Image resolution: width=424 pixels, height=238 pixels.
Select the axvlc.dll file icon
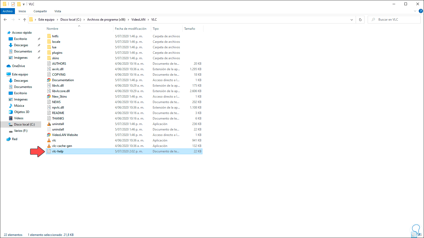click(49, 69)
